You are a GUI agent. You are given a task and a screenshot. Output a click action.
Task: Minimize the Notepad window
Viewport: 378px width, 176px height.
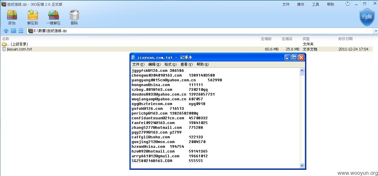coord(288,58)
